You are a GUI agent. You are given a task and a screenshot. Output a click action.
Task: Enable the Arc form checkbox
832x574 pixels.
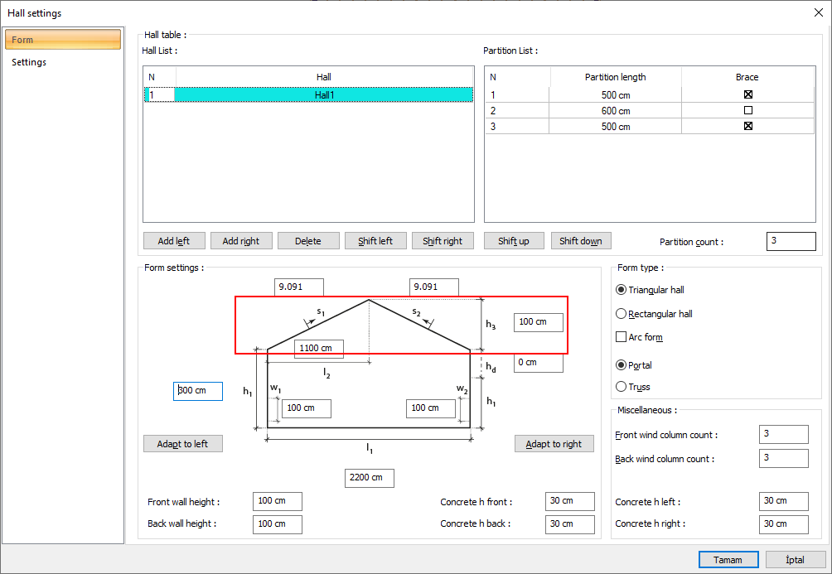(x=622, y=337)
